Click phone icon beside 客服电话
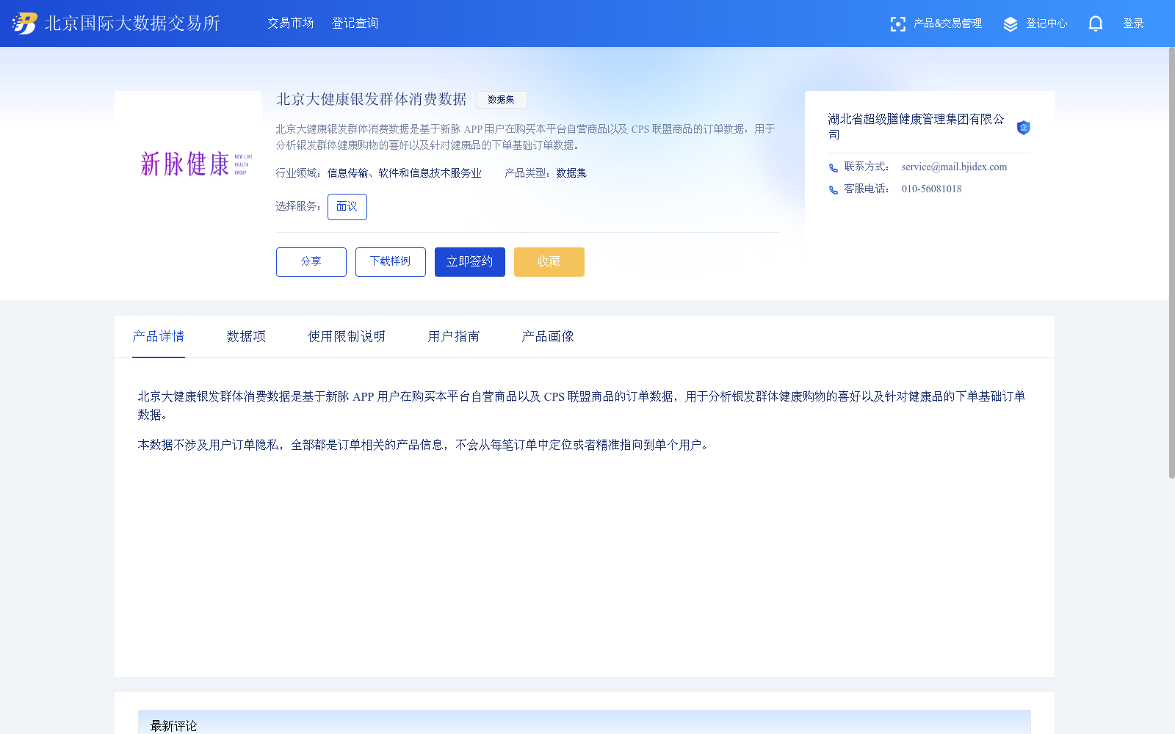1175x734 pixels. pyautogui.click(x=834, y=190)
